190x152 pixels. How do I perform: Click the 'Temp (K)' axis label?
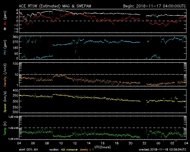point(5,129)
